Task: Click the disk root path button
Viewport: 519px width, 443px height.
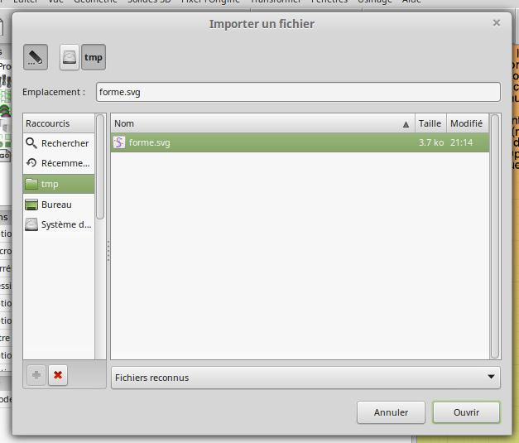Action: pyautogui.click(x=70, y=57)
